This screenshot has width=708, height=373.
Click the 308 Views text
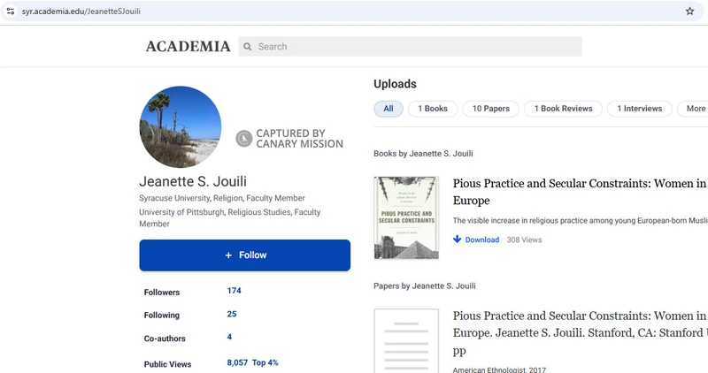(524, 240)
